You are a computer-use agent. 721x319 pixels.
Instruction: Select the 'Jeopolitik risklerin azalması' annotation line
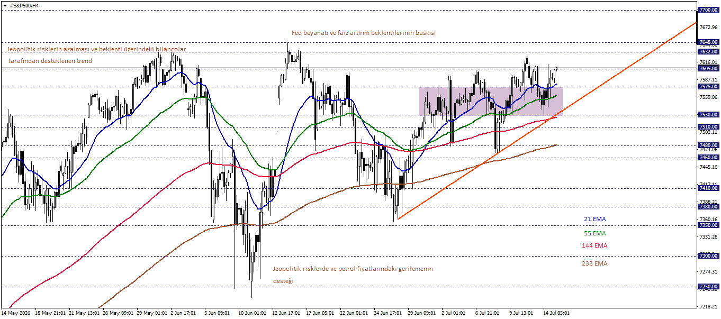click(97, 49)
